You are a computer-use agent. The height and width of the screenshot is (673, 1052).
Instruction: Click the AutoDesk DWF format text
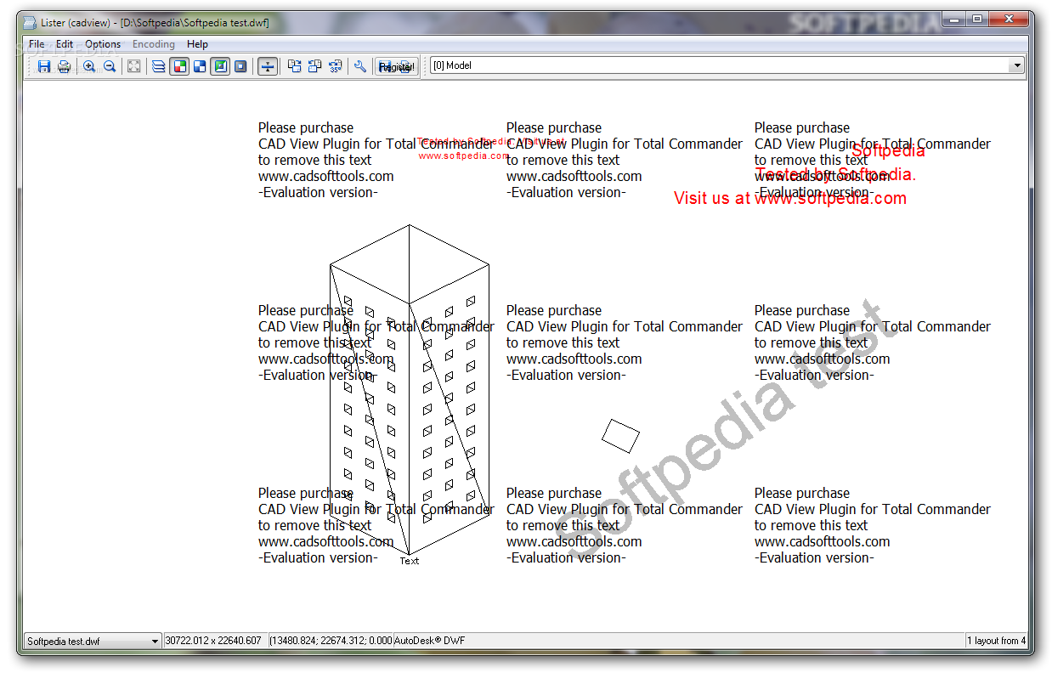(x=430, y=641)
